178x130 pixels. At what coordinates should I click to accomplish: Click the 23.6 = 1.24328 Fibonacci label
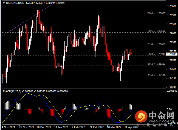157,76
